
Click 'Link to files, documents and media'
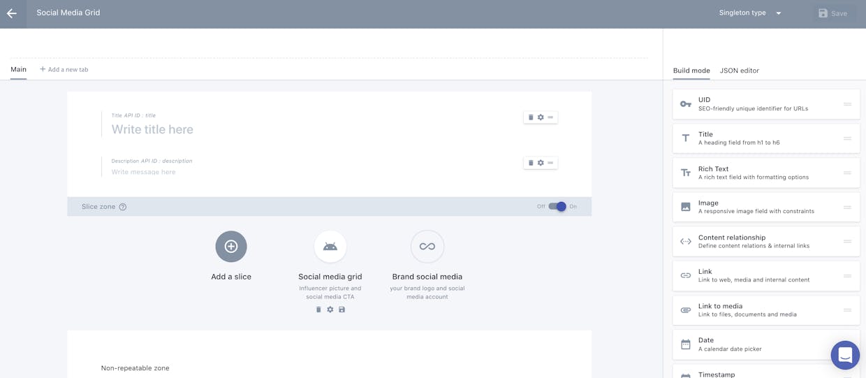click(747, 314)
